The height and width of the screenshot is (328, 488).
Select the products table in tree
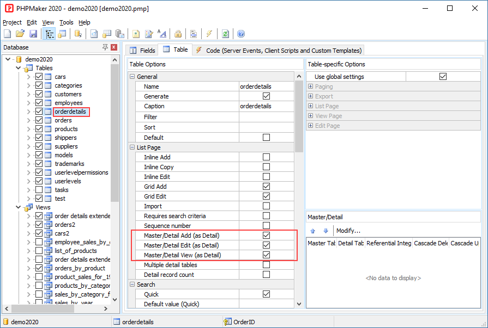pyautogui.click(x=66, y=129)
